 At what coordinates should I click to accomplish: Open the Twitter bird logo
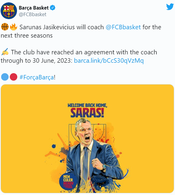pyautogui.click(x=170, y=7)
